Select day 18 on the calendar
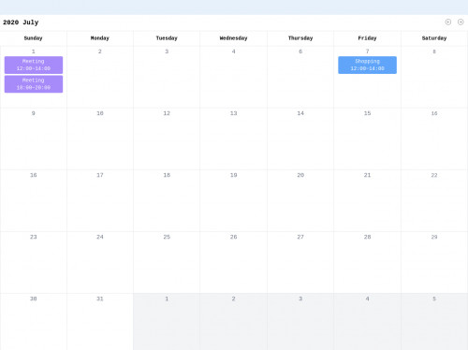This screenshot has width=468, height=350. pos(167,200)
